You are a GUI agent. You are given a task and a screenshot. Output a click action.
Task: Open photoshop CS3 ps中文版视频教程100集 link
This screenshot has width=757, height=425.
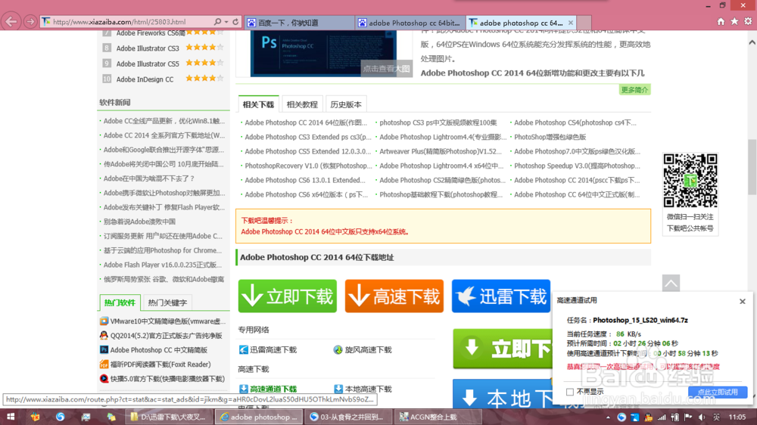[x=438, y=123]
